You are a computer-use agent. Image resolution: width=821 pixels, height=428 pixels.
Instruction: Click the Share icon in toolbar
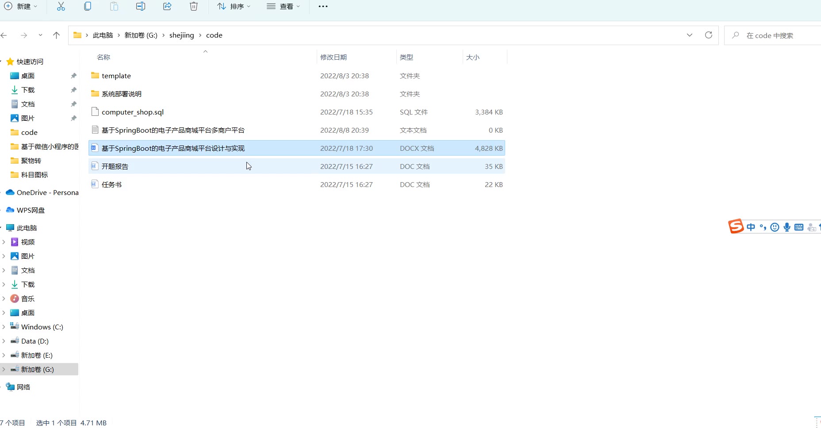(167, 6)
